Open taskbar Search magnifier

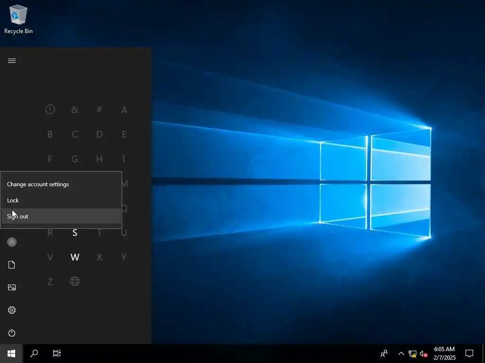[34, 354]
